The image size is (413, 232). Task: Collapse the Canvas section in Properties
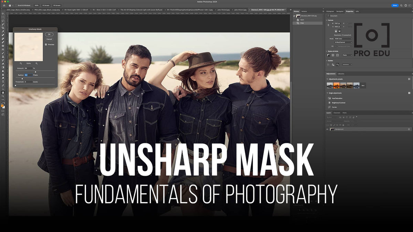click(x=327, y=20)
